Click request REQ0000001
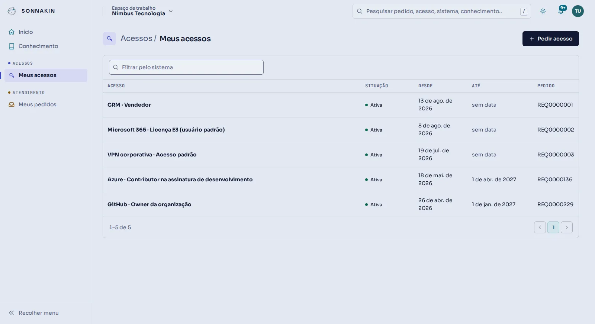This screenshot has height=324, width=595. pyautogui.click(x=555, y=105)
